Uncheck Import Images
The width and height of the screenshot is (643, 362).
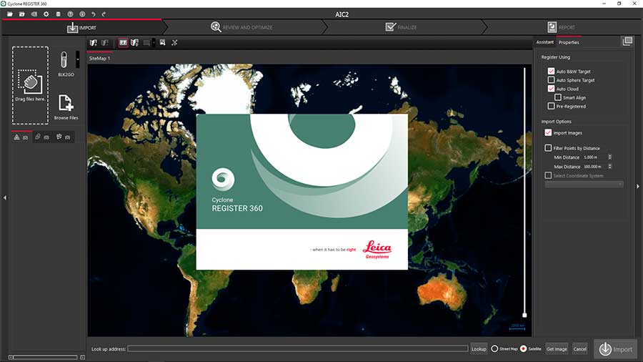point(548,132)
